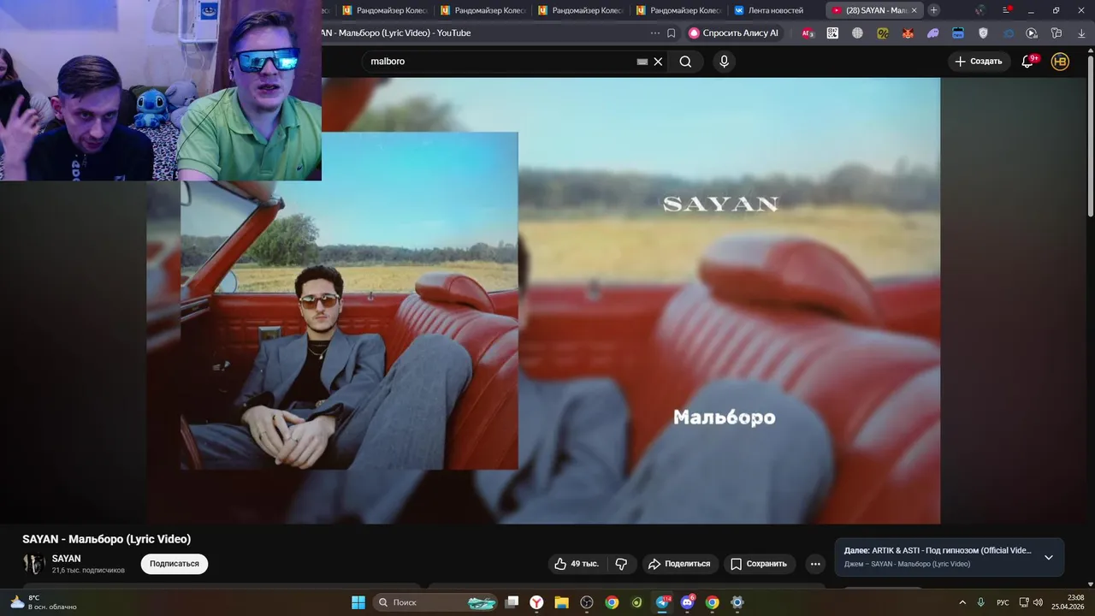Open the 8°C weather widget
This screenshot has width=1095, height=616.
coord(43,602)
